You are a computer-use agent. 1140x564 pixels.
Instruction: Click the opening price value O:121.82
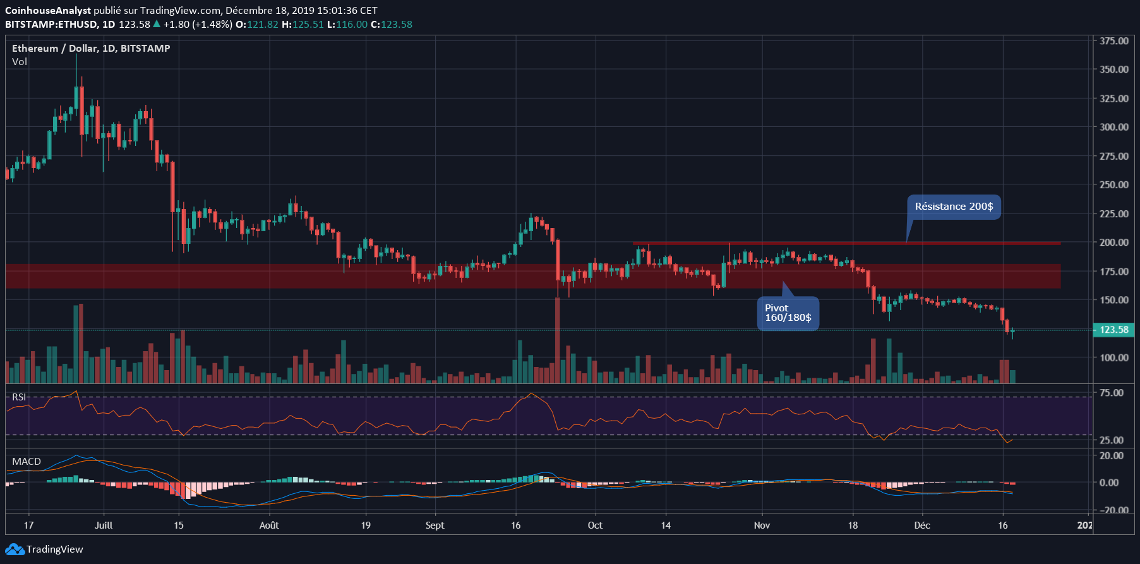pyautogui.click(x=257, y=25)
